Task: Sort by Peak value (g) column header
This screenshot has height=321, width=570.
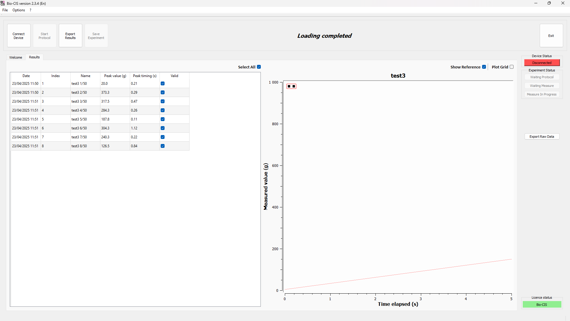Action: 115,76
